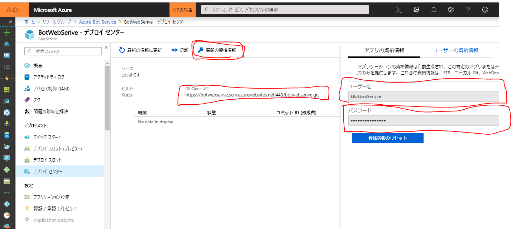Open the directory and subscription filter

[x=416, y=10]
